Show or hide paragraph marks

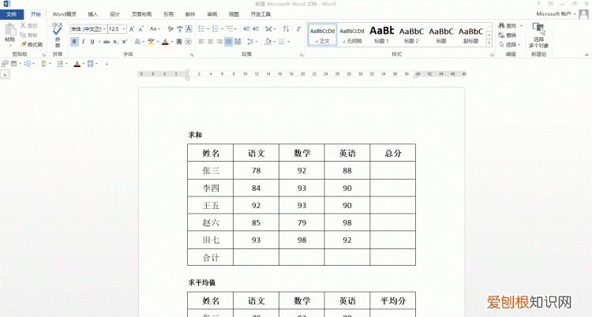pyautogui.click(x=298, y=29)
